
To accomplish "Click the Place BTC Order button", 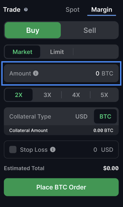I will tap(61, 187).
